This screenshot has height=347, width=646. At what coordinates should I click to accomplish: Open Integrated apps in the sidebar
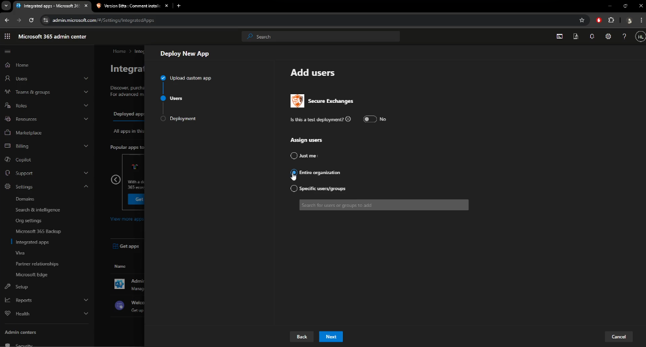(x=32, y=242)
